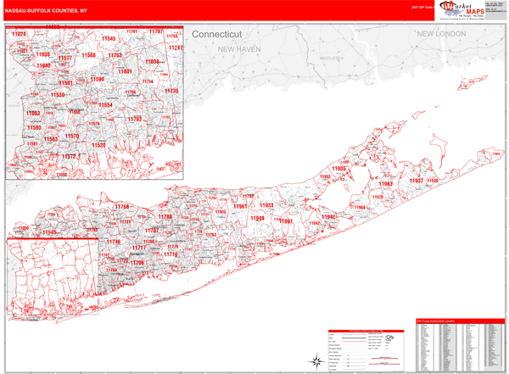Select the ZIP code 11963 label
Image resolution: width=509 pixels, height=374 pixels.
pos(386,183)
